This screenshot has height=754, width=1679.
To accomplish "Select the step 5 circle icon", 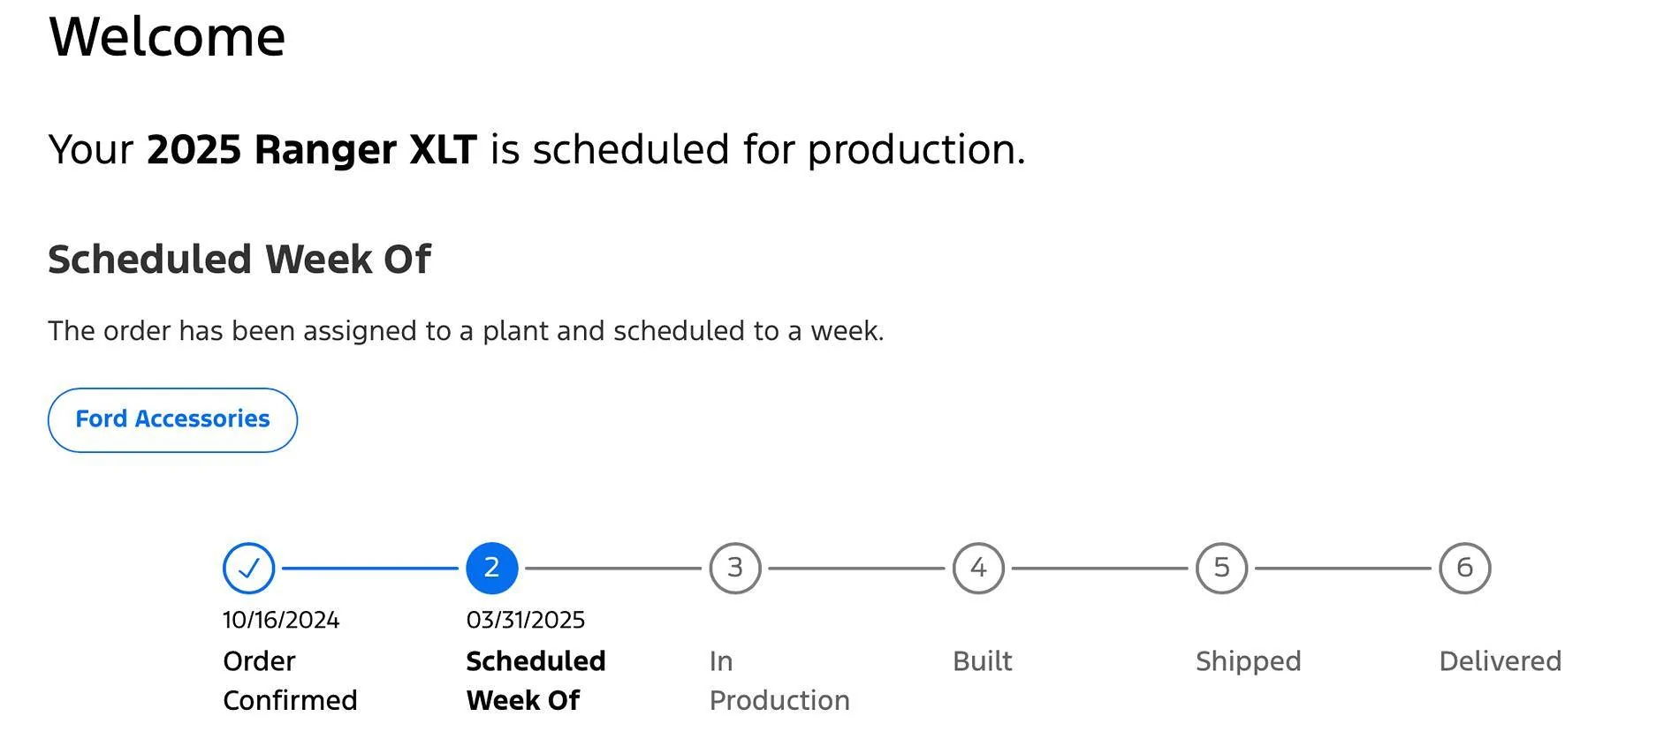I will click(1221, 568).
